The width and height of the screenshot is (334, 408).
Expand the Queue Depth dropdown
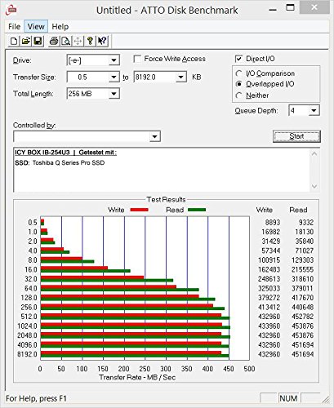pos(314,111)
